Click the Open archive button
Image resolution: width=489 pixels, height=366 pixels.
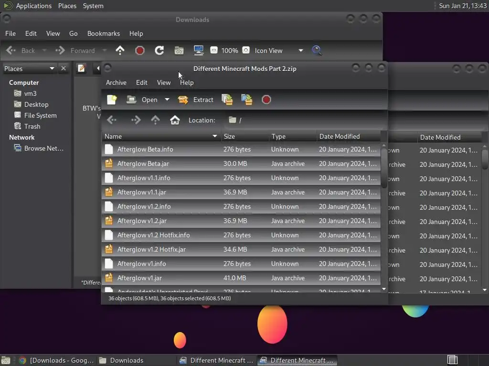[142, 100]
